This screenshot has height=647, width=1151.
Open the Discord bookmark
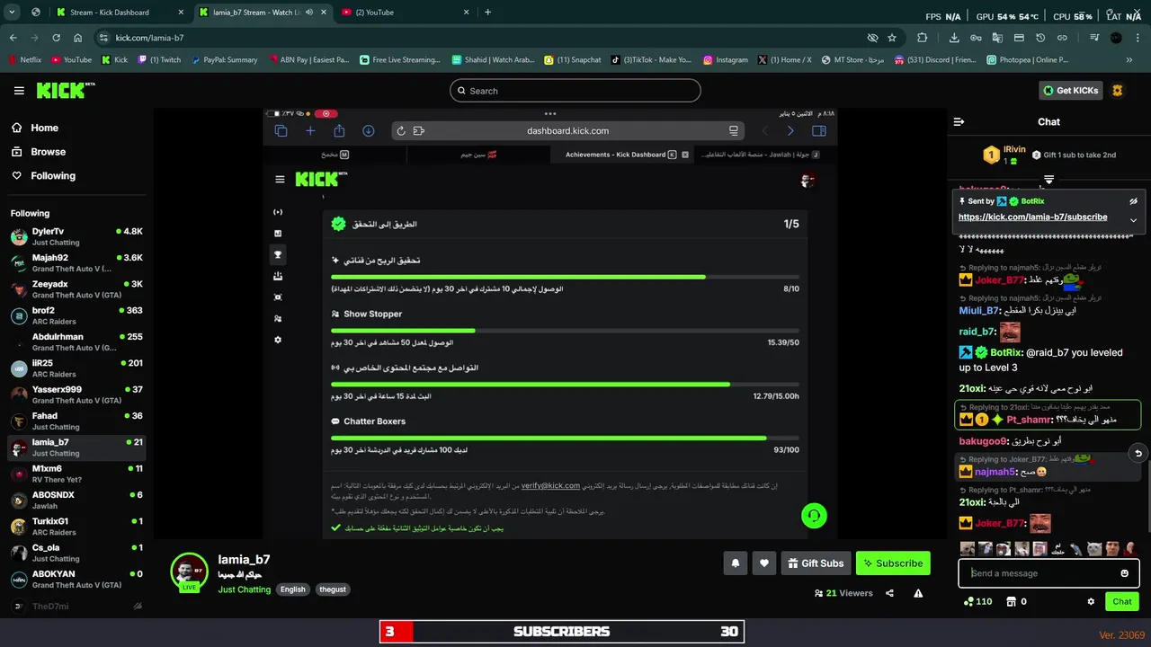click(x=936, y=60)
